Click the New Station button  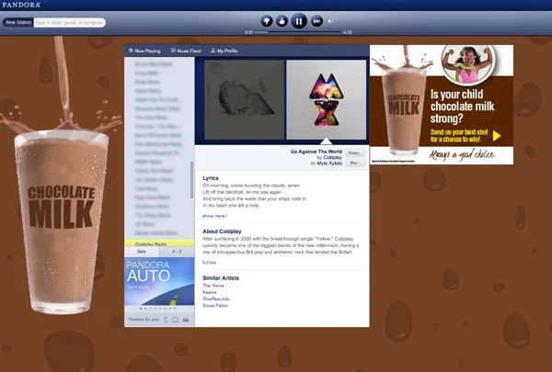click(18, 22)
